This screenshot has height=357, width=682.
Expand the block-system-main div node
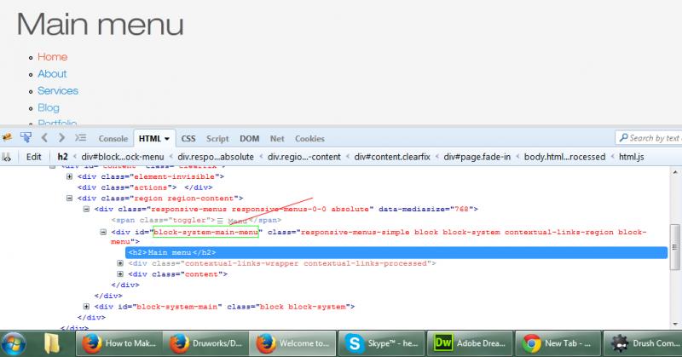(x=86, y=307)
